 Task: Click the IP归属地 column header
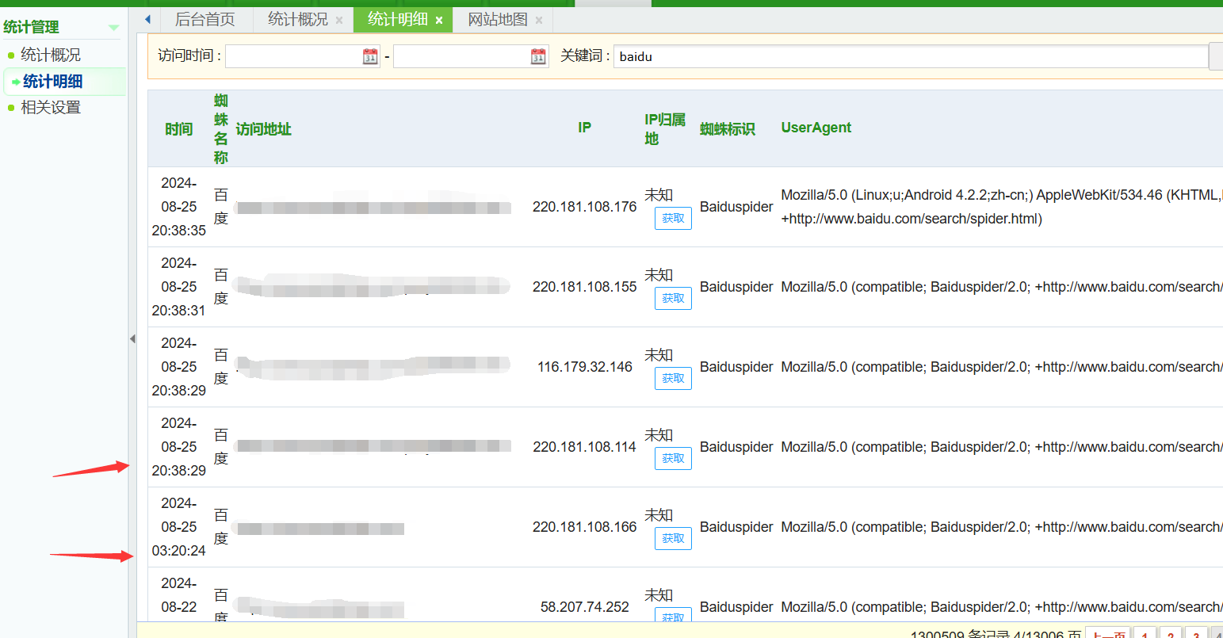665,129
